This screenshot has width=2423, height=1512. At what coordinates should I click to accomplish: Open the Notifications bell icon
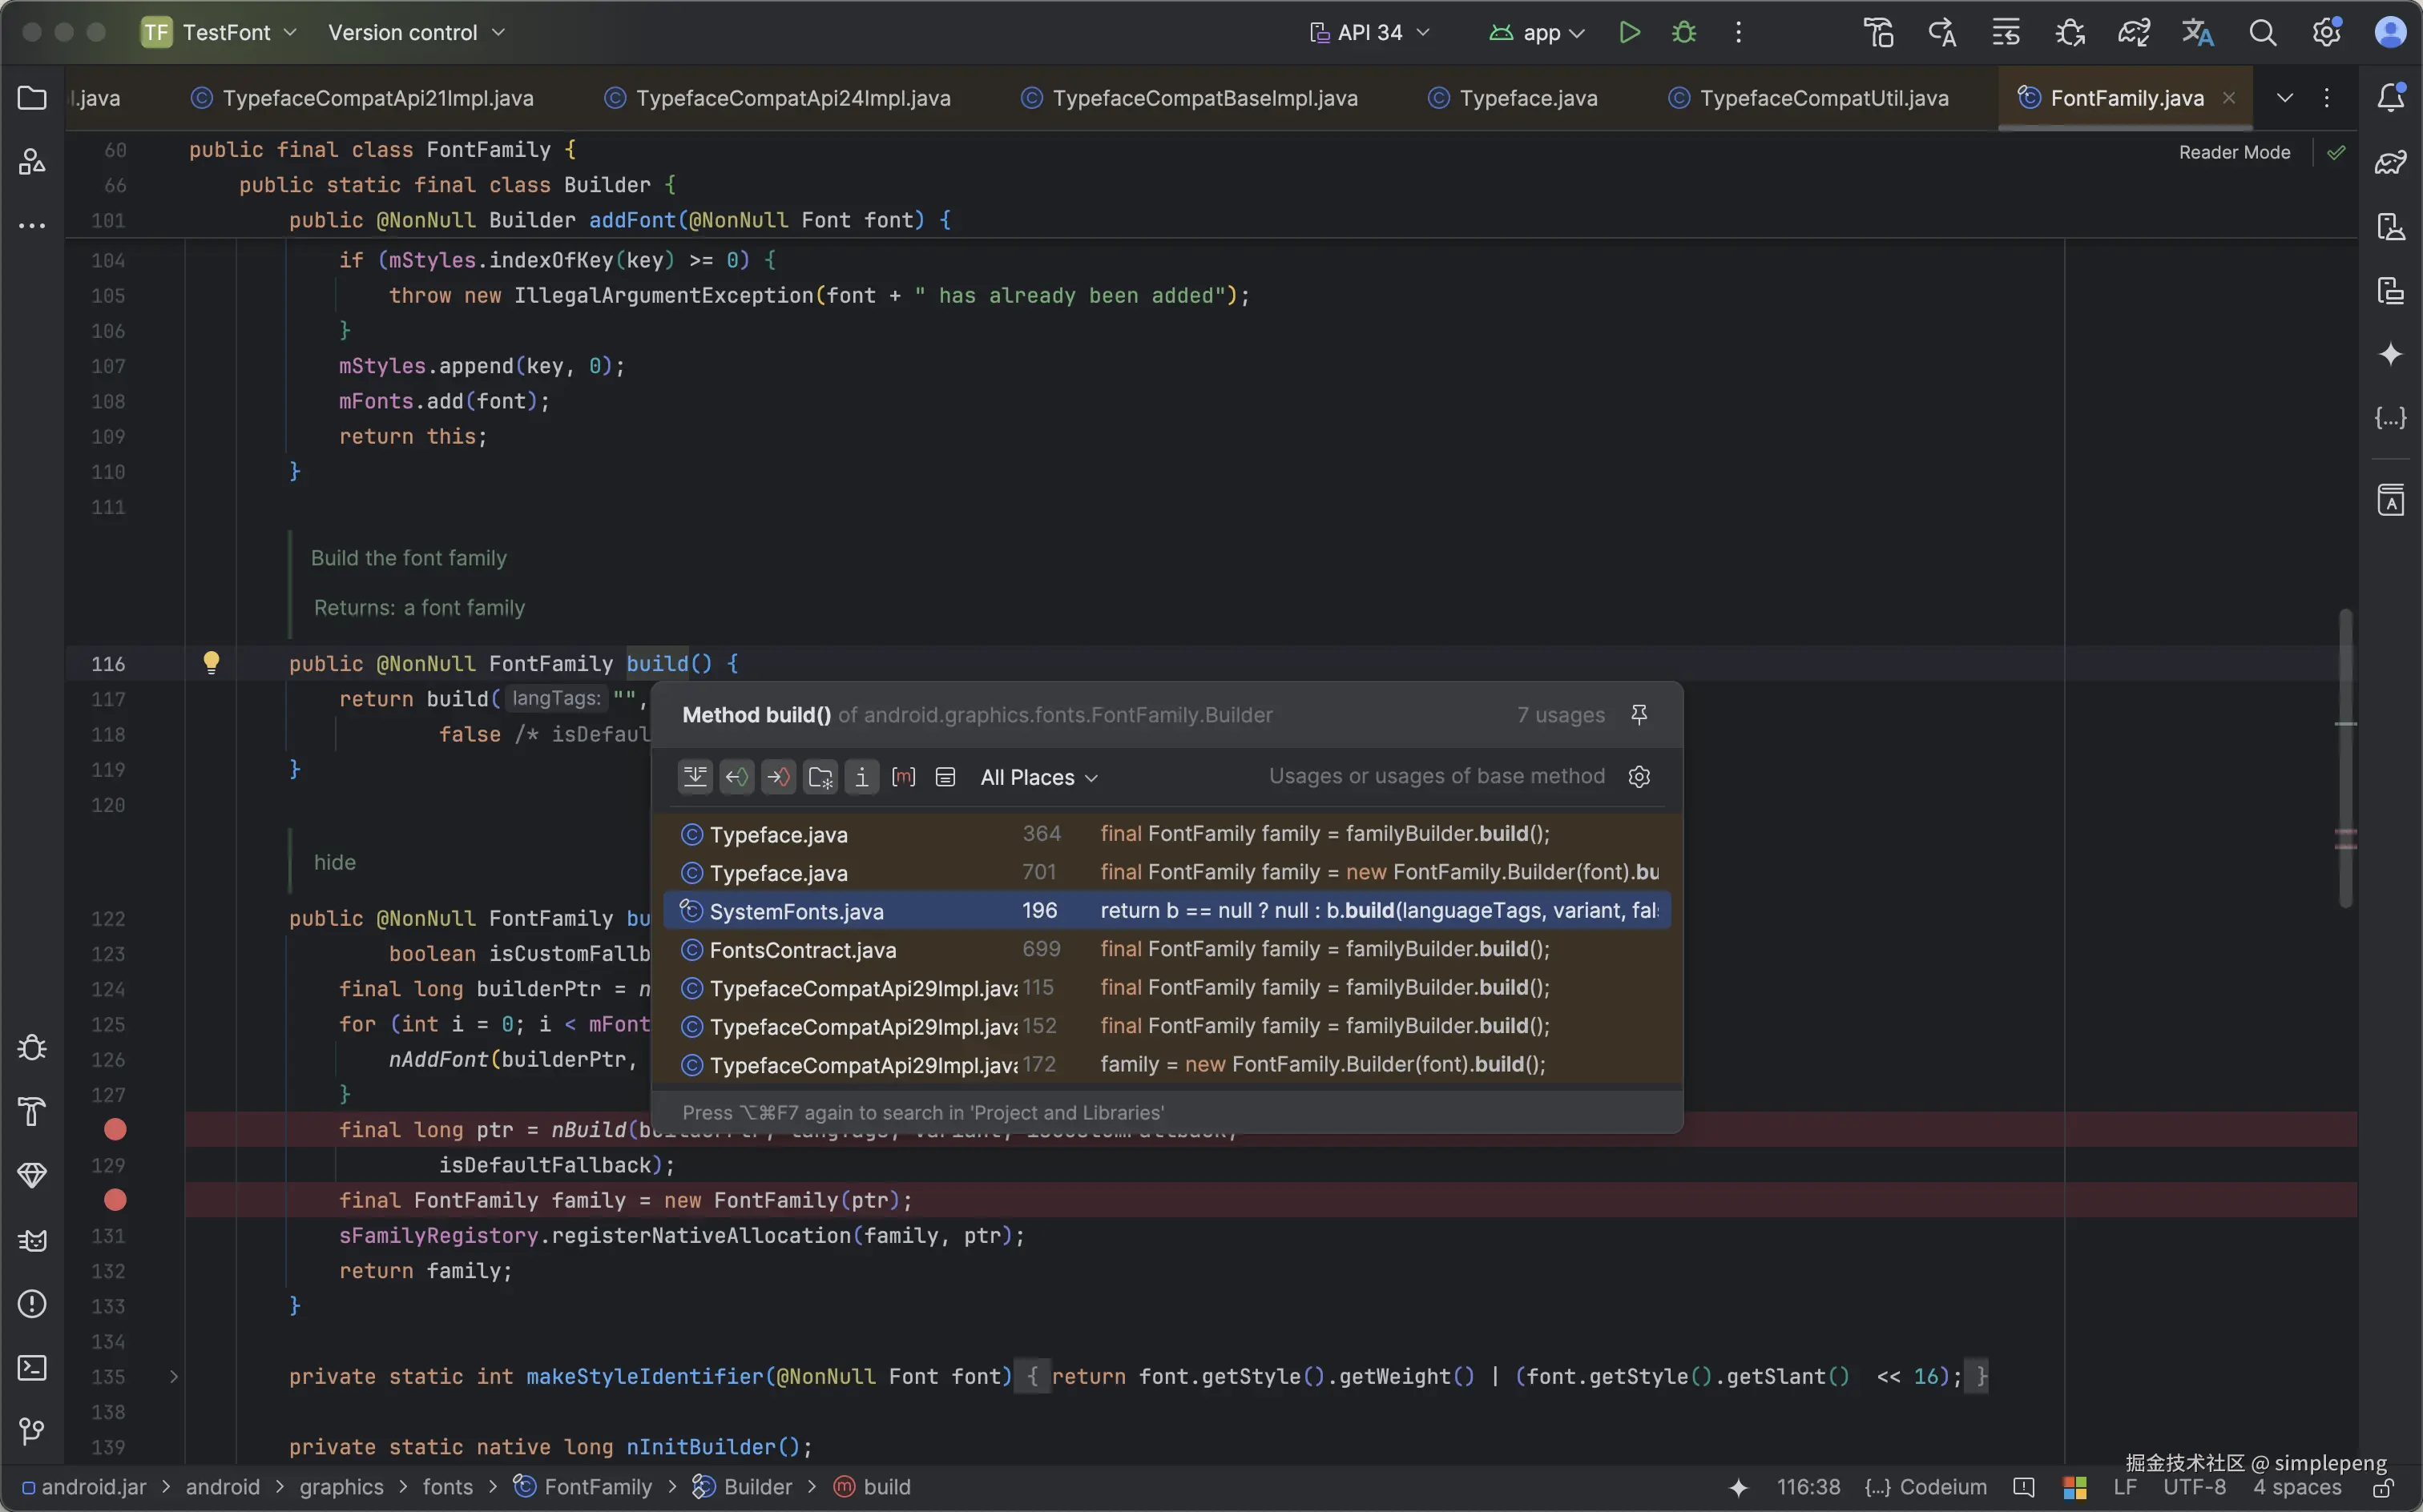click(2390, 97)
